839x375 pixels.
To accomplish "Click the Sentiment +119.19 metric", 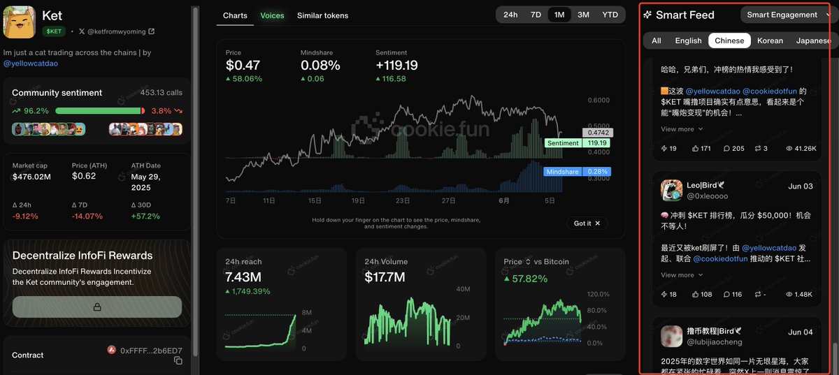I will 396,66.
